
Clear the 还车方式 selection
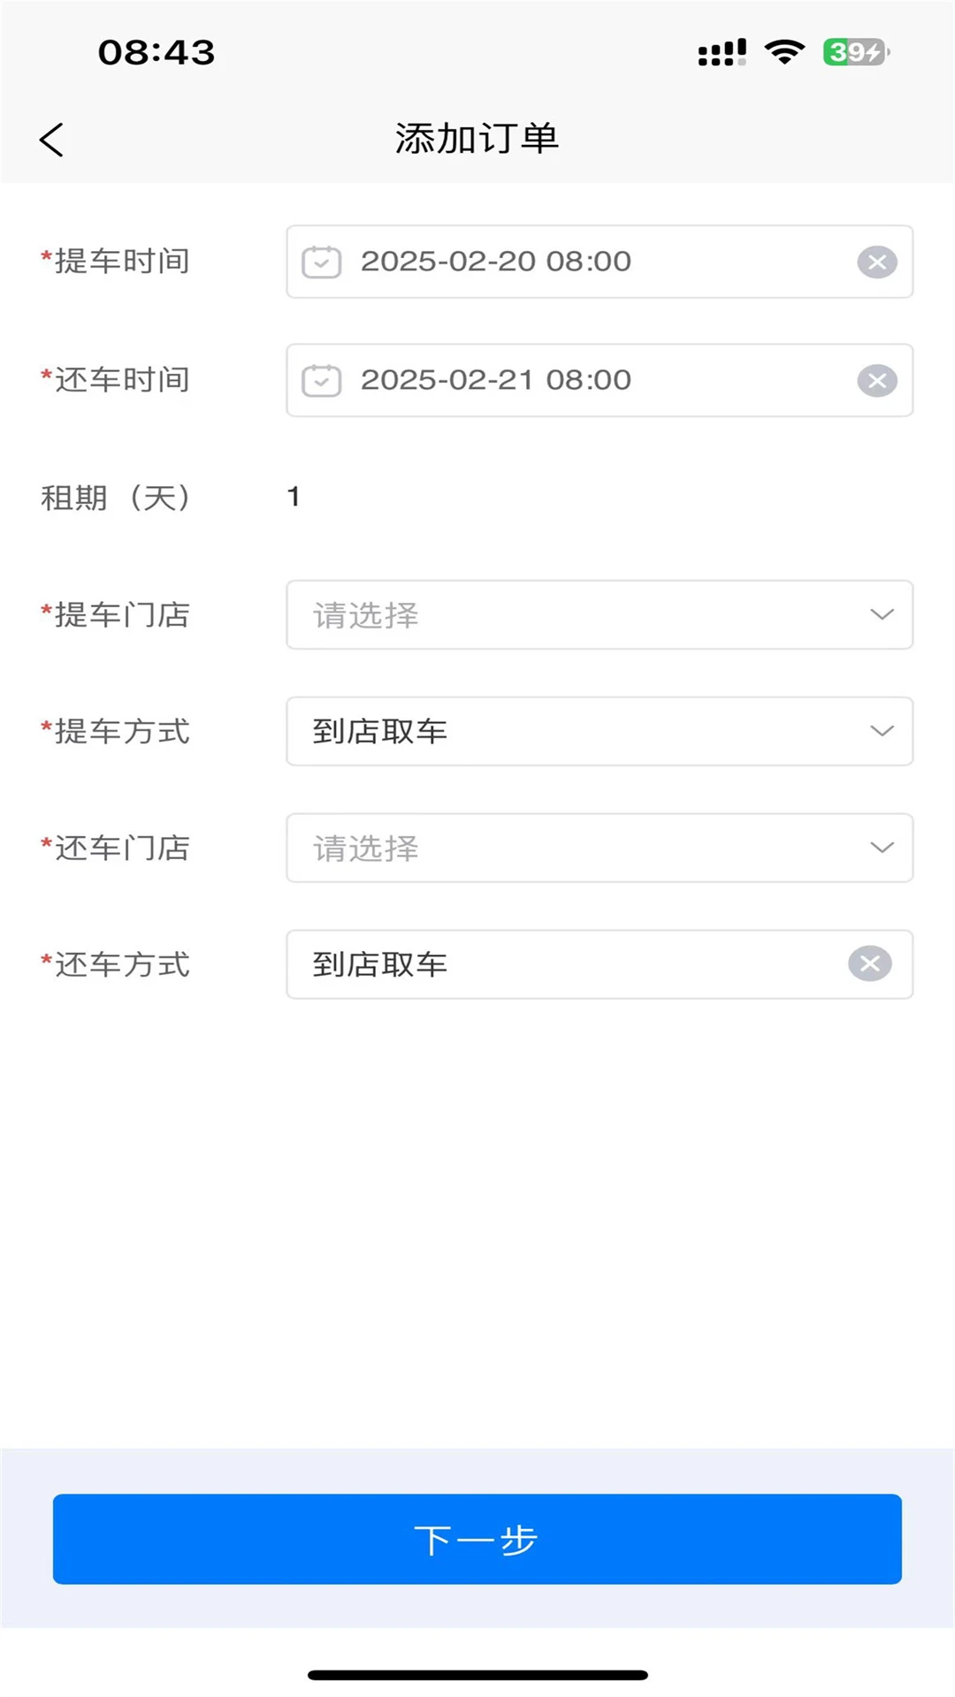click(870, 963)
